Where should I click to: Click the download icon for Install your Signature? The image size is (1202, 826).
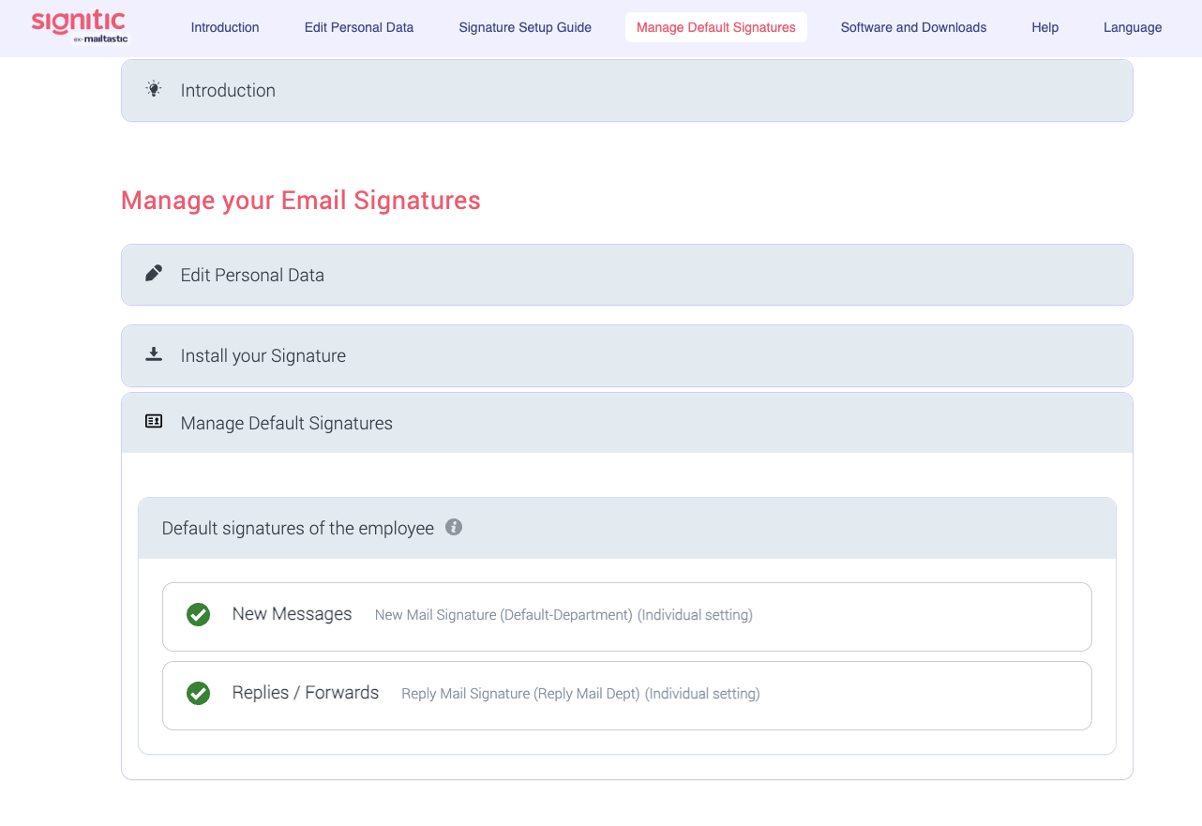[x=154, y=354]
